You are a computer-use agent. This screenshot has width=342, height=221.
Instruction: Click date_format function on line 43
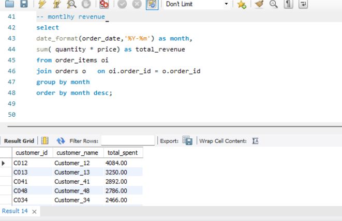pyautogui.click(x=57, y=39)
